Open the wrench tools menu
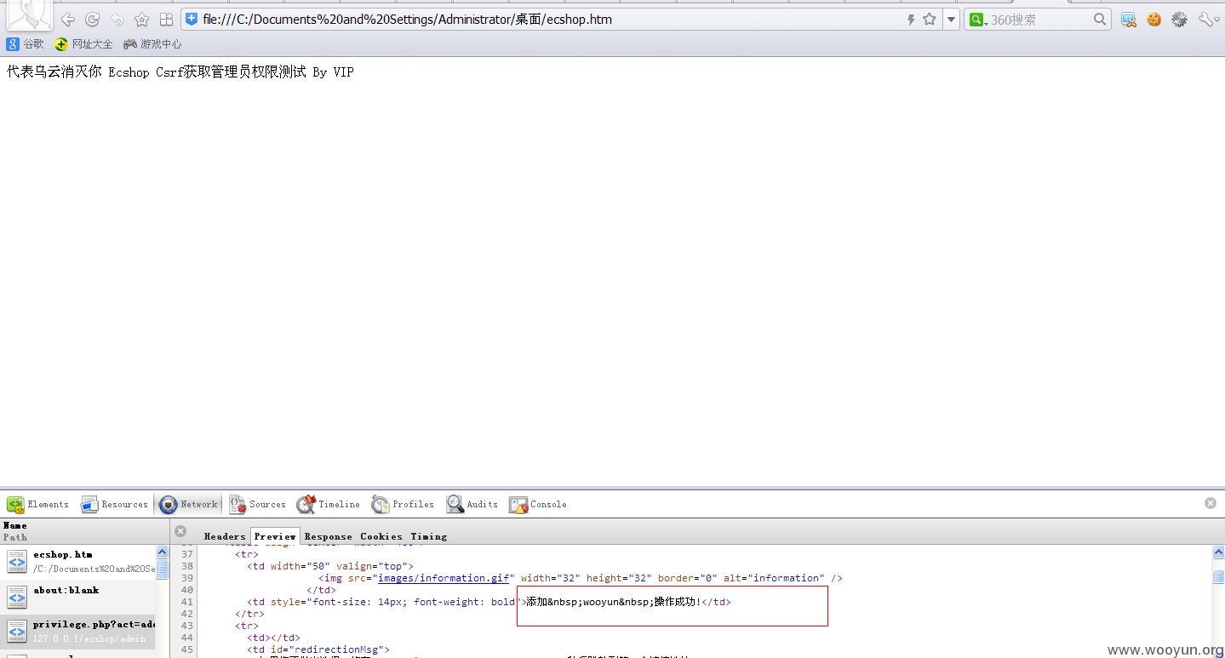The height and width of the screenshot is (658, 1225). (1208, 19)
